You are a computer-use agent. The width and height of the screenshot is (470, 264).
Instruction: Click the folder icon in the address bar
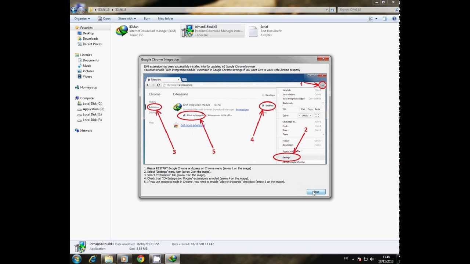[91, 10]
